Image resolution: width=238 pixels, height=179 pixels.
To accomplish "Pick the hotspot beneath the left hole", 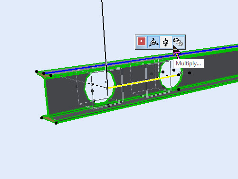I will point(109,105).
